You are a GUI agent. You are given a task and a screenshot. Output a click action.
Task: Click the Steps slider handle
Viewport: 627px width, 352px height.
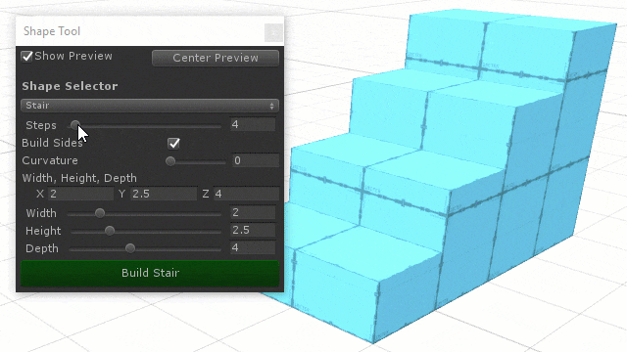pyautogui.click(x=74, y=125)
